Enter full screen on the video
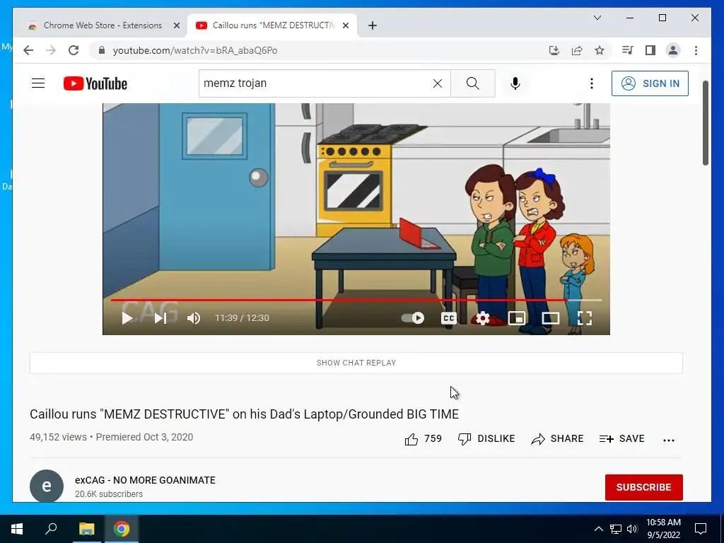Image resolution: width=724 pixels, height=543 pixels. click(585, 317)
